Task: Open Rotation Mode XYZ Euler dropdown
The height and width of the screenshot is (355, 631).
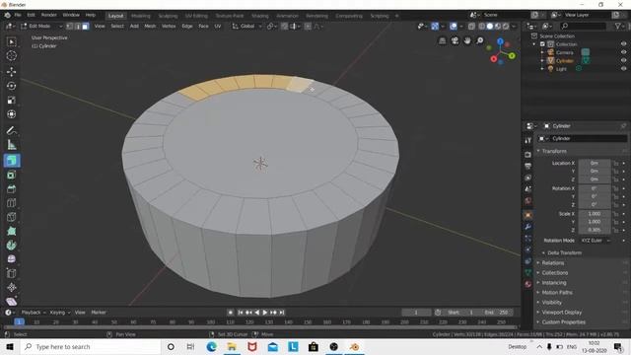Action: point(595,241)
